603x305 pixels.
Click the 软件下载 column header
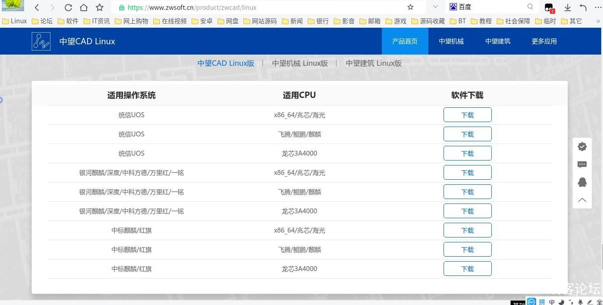point(467,95)
